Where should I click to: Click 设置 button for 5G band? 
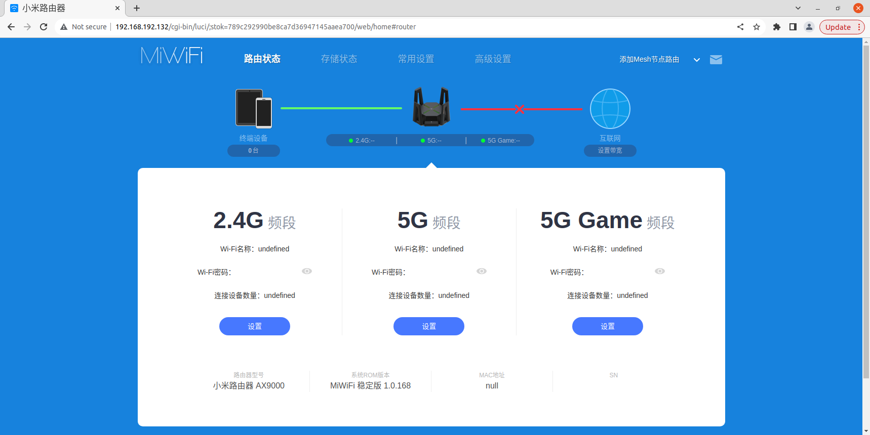429,326
